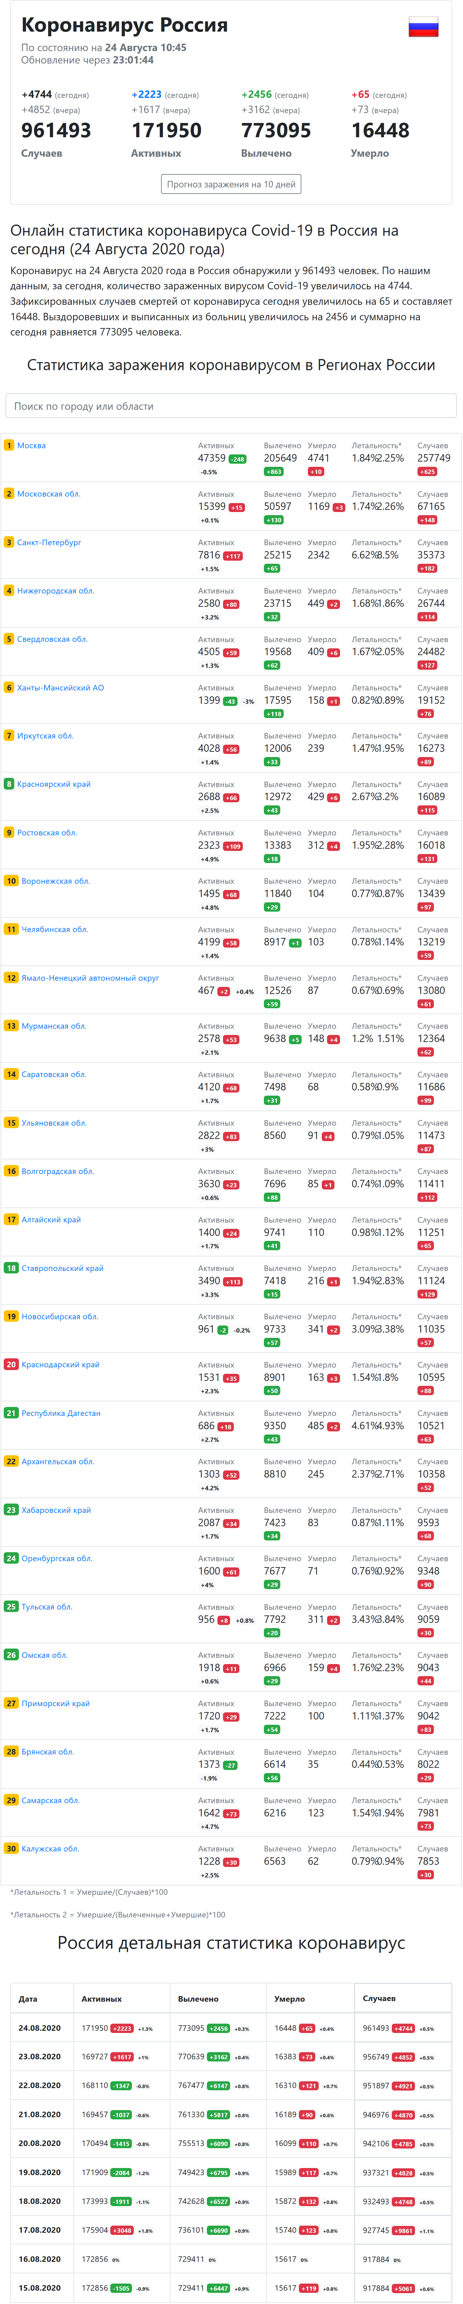Screen dimensions: 463x2304
Task: Open the Мурманская обл. link
Action: [54, 1026]
